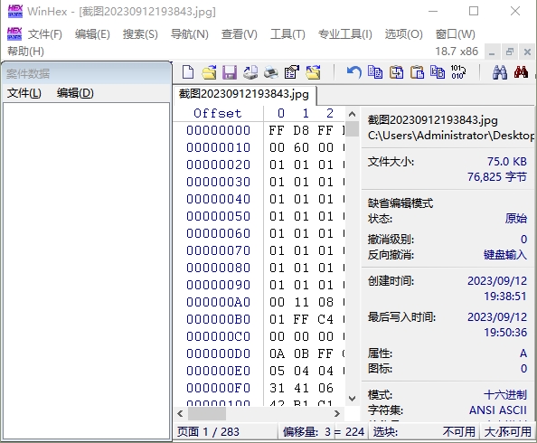Click the 十六进制 mode value
The image size is (537, 443).
(x=505, y=395)
